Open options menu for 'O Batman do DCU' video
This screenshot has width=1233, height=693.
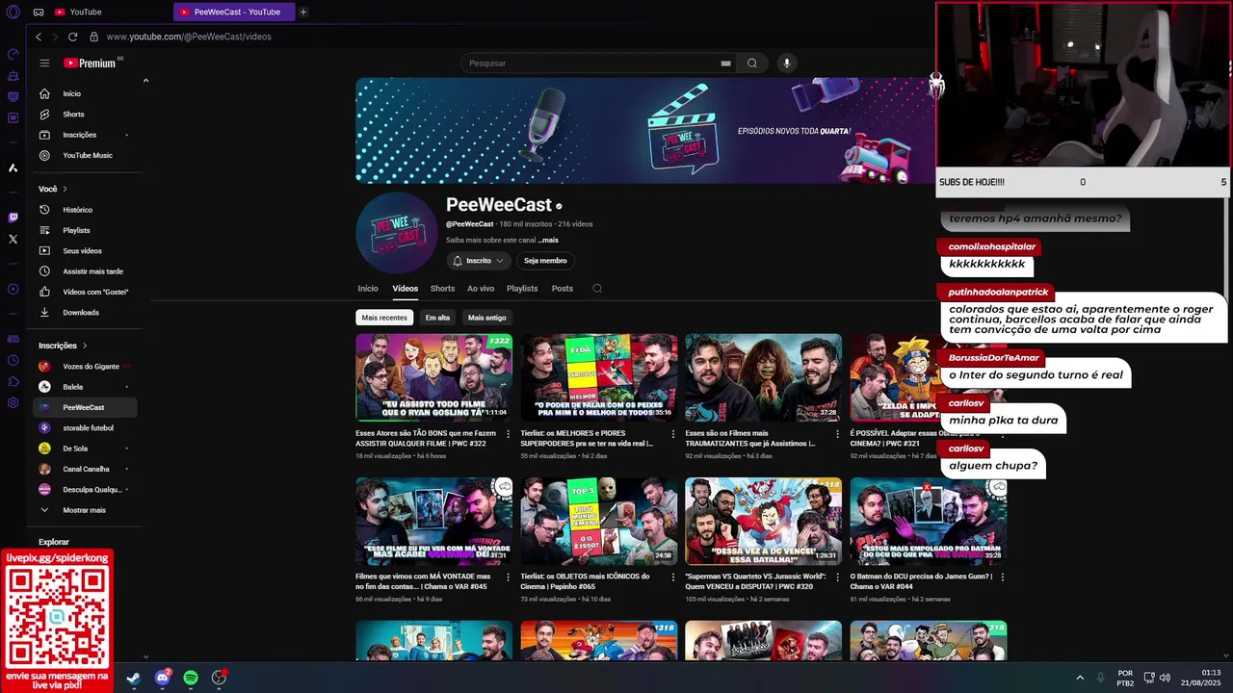click(1003, 577)
